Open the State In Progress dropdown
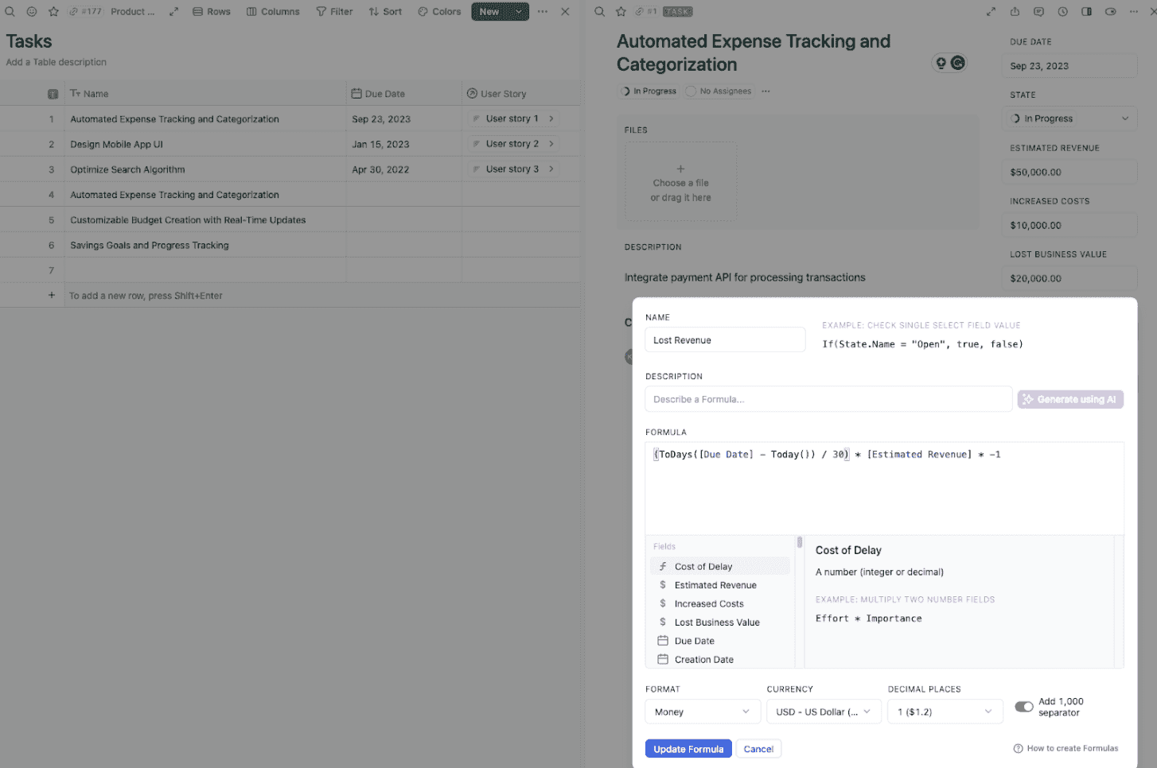 [x=1069, y=118]
